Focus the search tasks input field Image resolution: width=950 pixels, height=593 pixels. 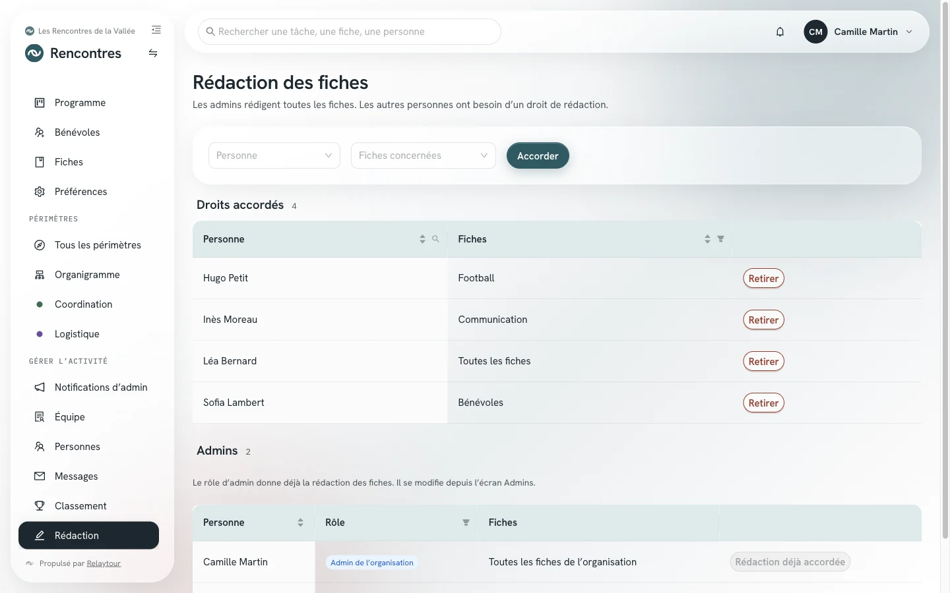(x=350, y=32)
